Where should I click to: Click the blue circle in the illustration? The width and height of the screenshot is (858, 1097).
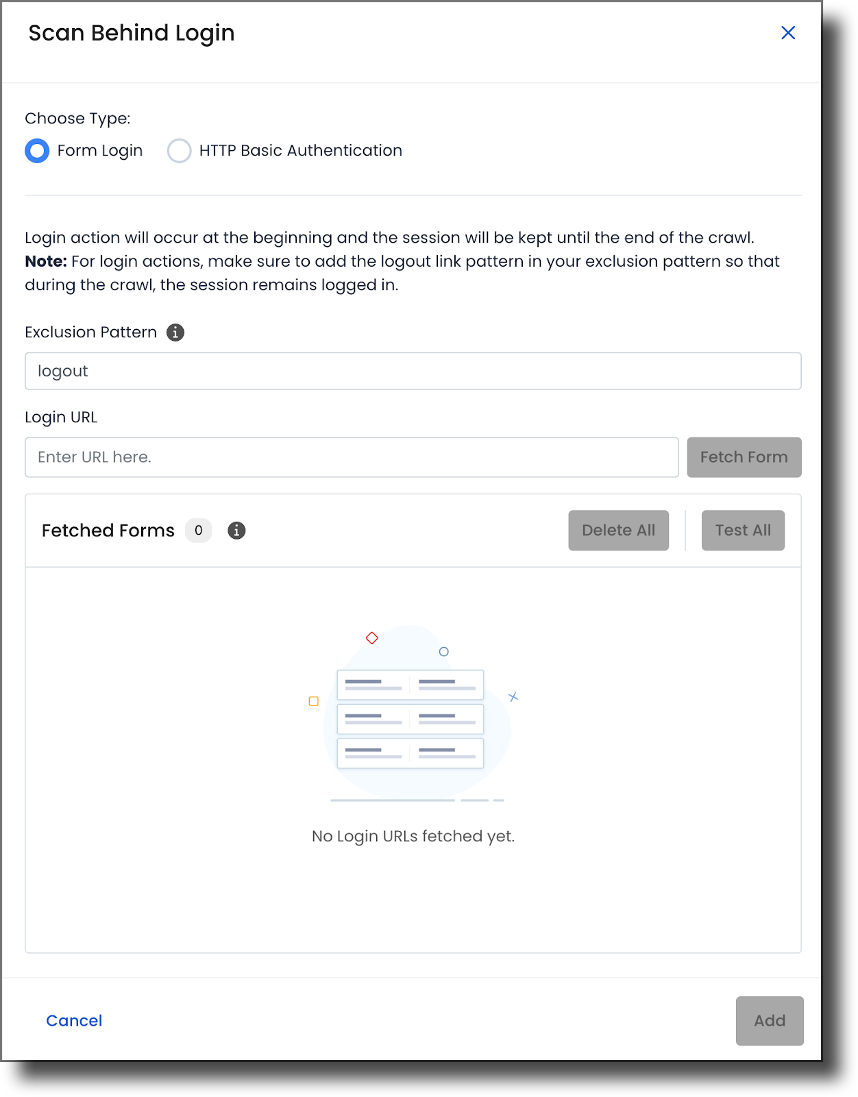443,652
